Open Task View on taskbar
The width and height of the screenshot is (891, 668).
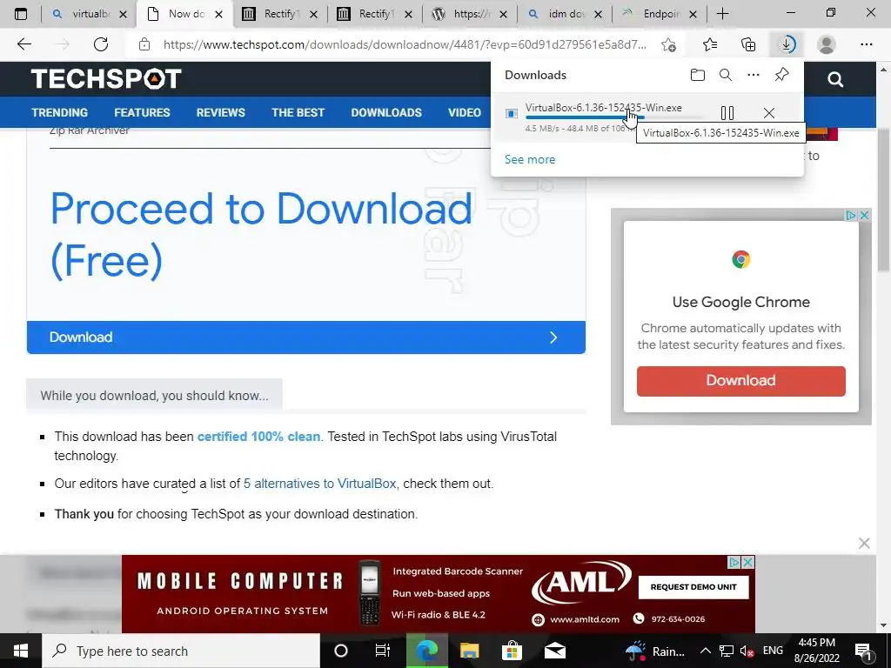click(383, 651)
